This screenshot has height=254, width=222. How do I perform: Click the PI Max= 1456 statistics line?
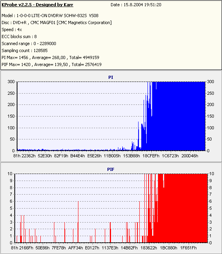point(50,57)
